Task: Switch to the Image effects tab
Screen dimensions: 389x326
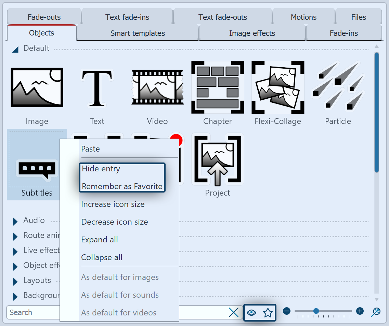Action: [251, 33]
